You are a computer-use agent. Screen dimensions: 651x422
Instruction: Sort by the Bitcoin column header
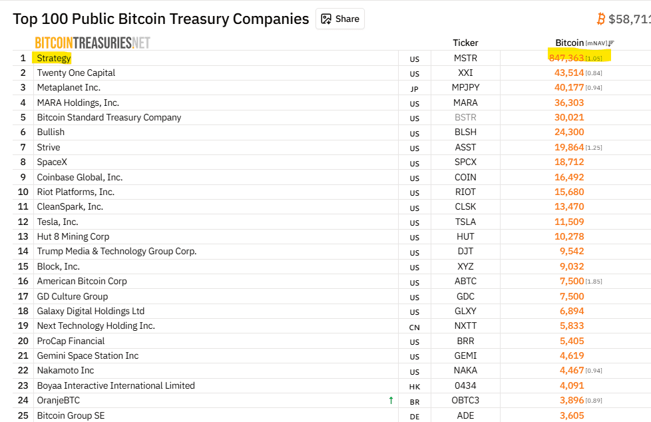570,43
